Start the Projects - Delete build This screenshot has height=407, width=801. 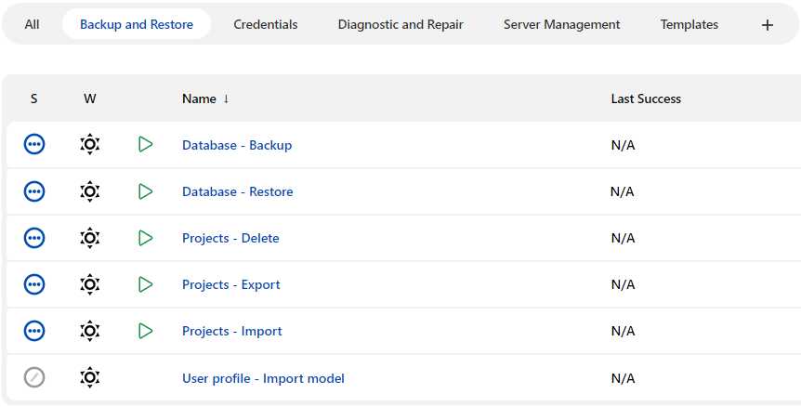click(145, 238)
